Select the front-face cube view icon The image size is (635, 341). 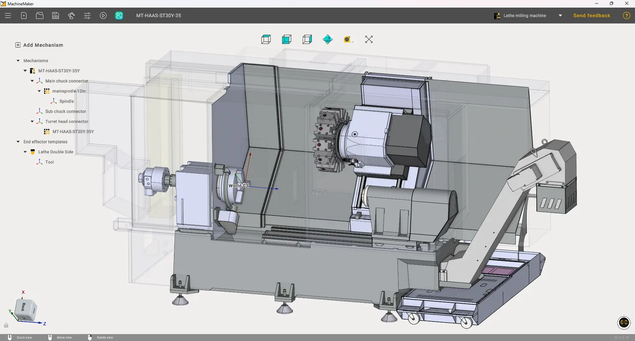click(286, 39)
